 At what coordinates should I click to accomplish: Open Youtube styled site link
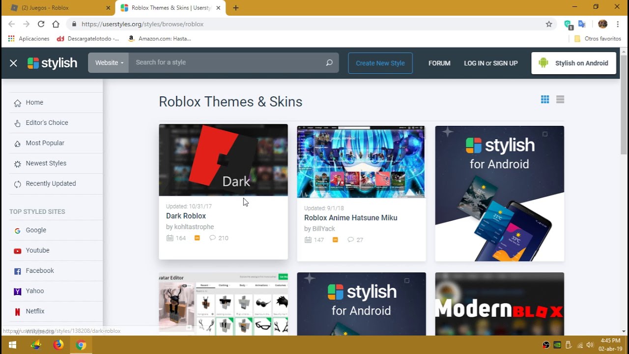click(x=37, y=250)
